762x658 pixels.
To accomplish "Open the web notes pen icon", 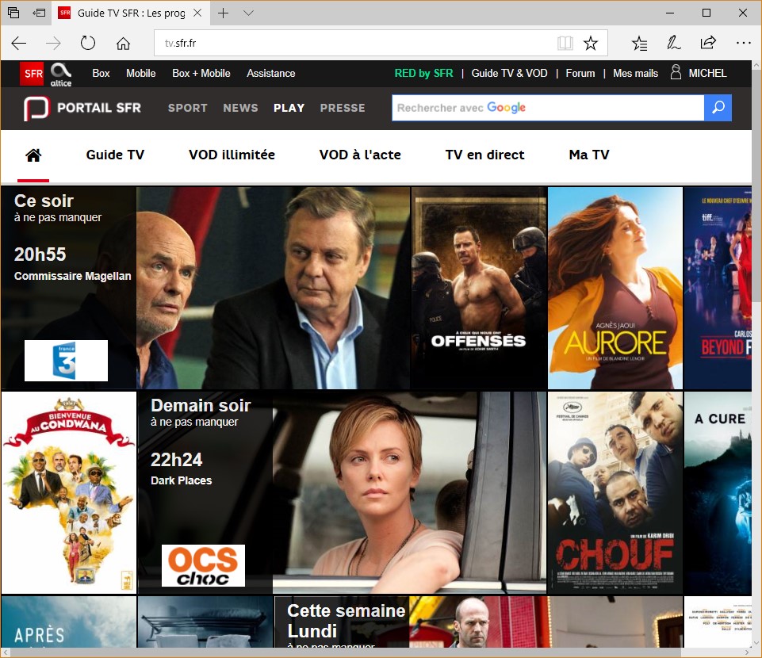I will (x=673, y=44).
